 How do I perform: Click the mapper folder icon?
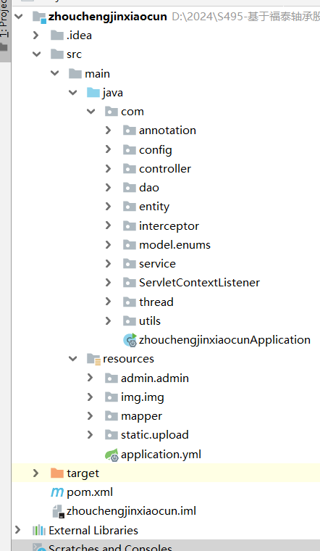(111, 416)
